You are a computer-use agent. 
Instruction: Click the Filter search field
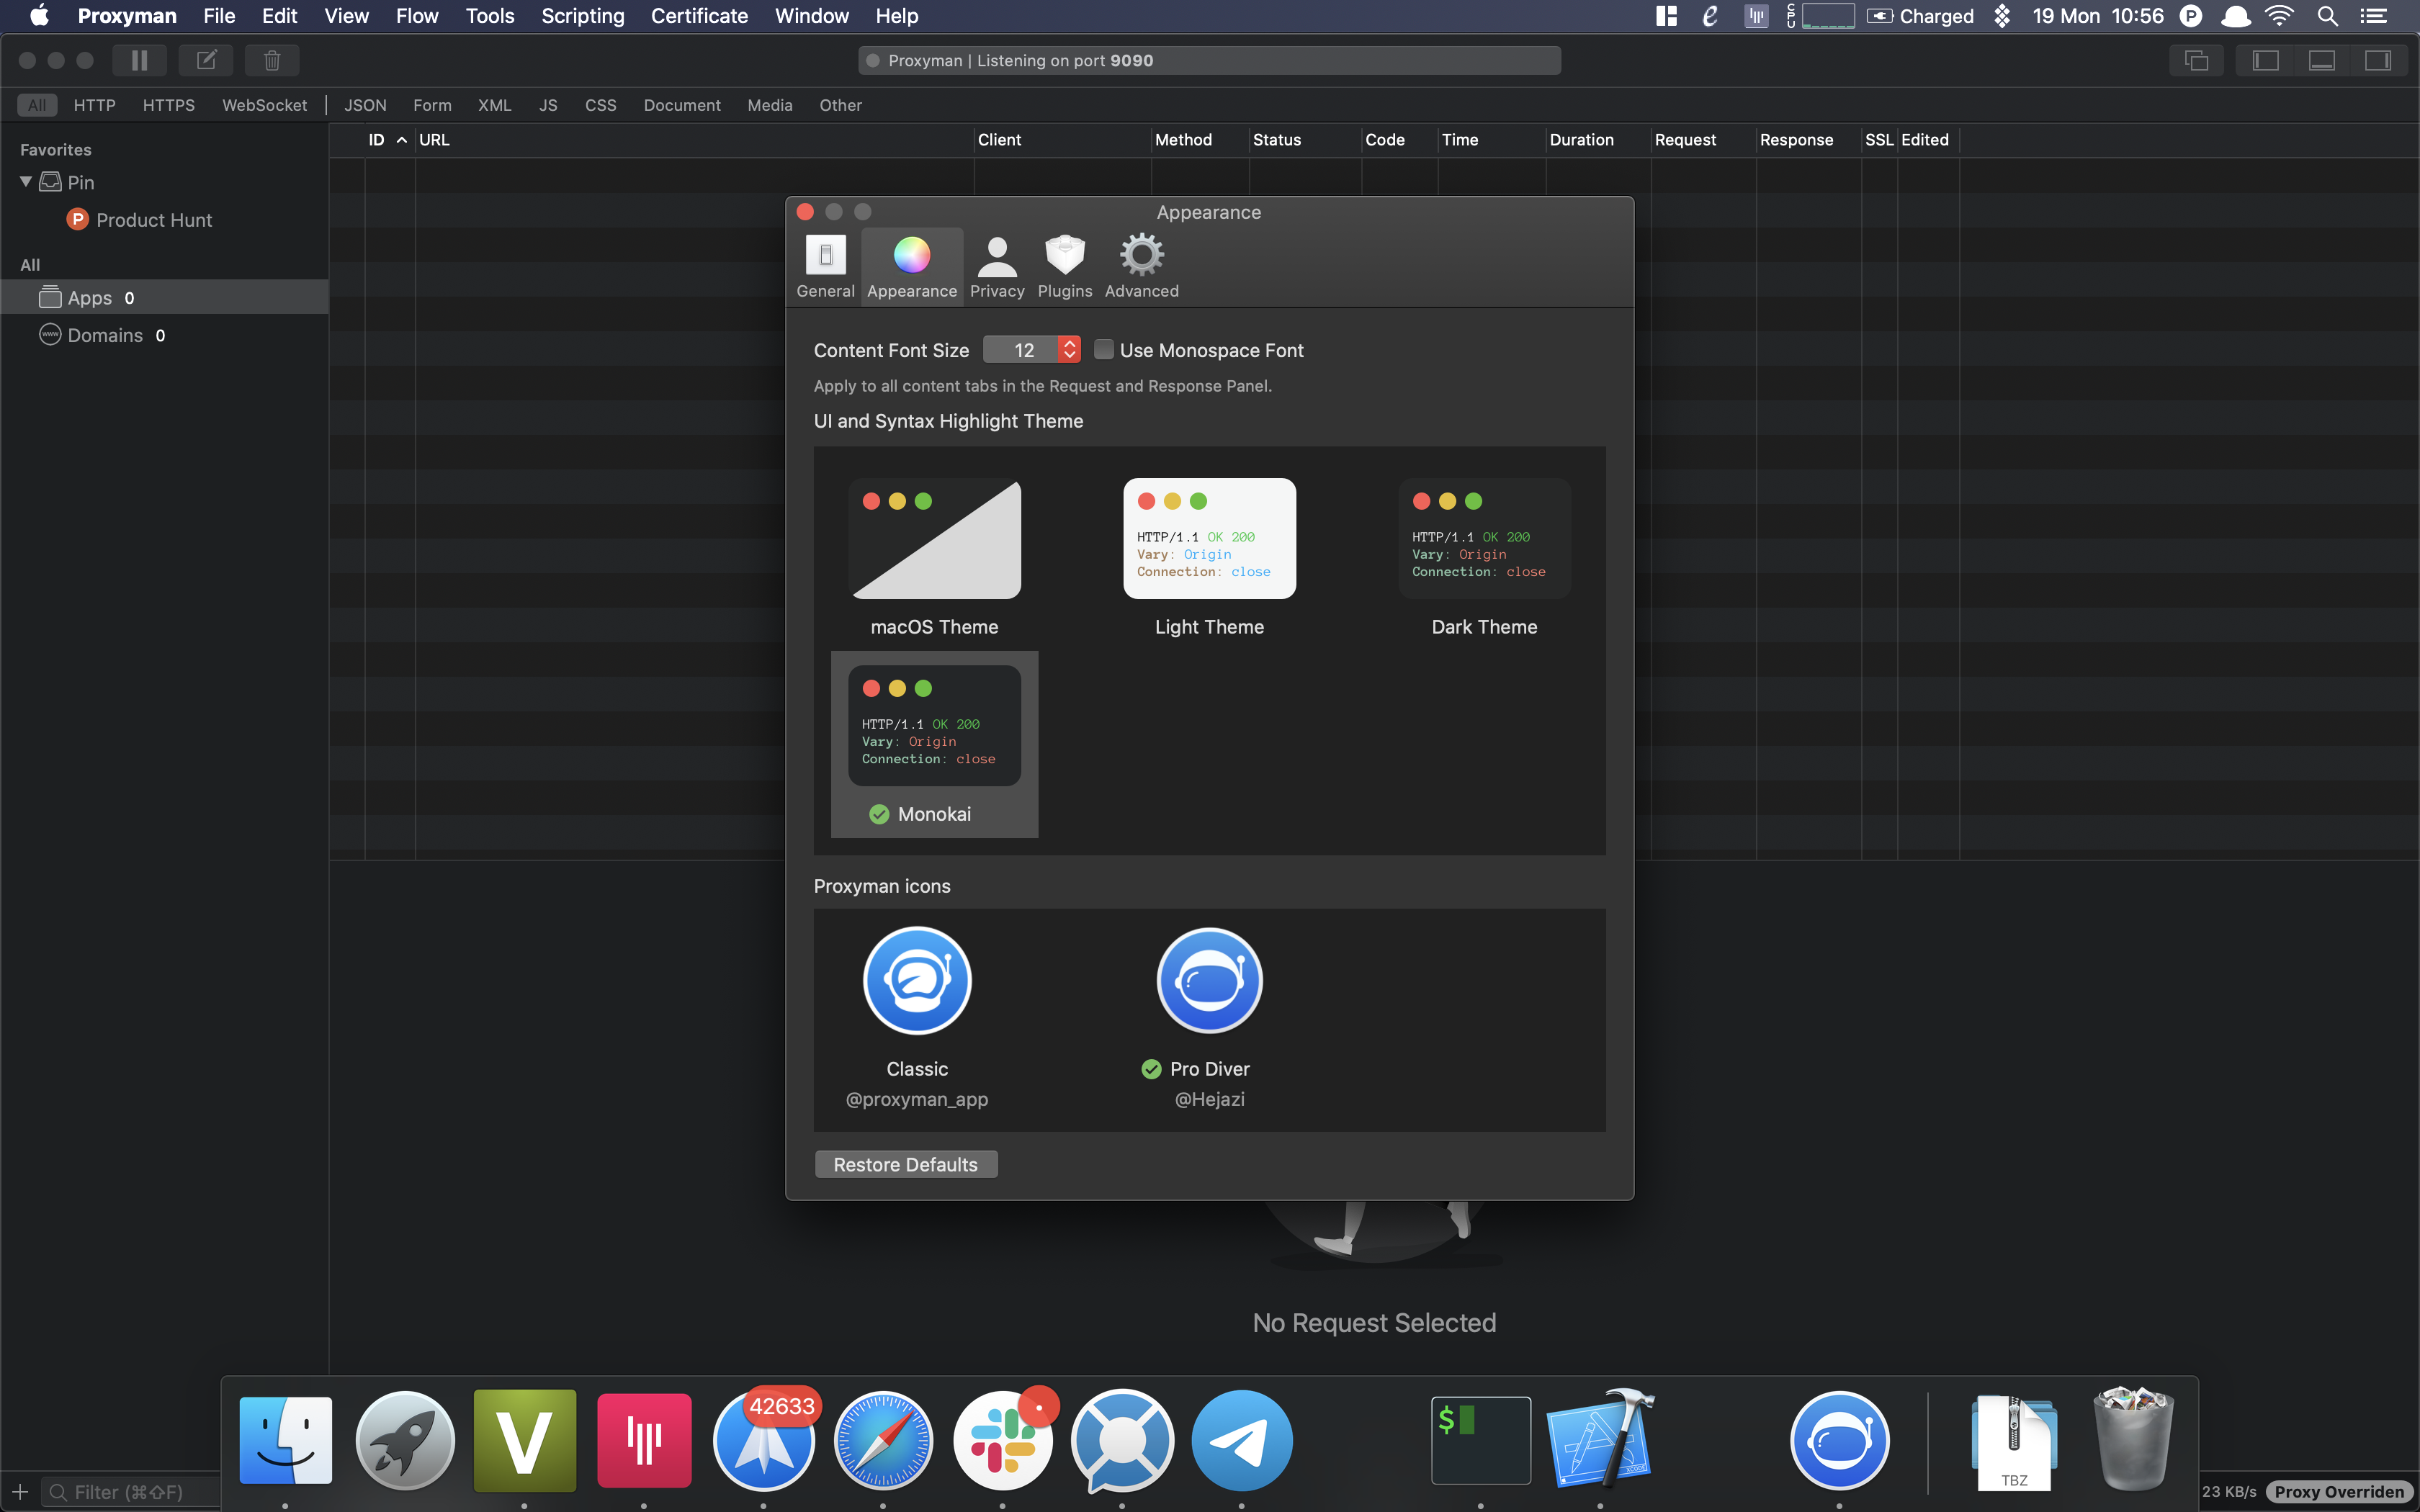(130, 1491)
